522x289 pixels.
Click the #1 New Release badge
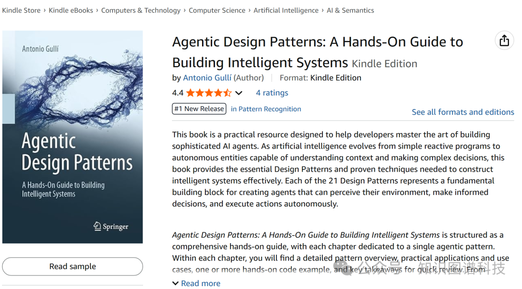(199, 109)
